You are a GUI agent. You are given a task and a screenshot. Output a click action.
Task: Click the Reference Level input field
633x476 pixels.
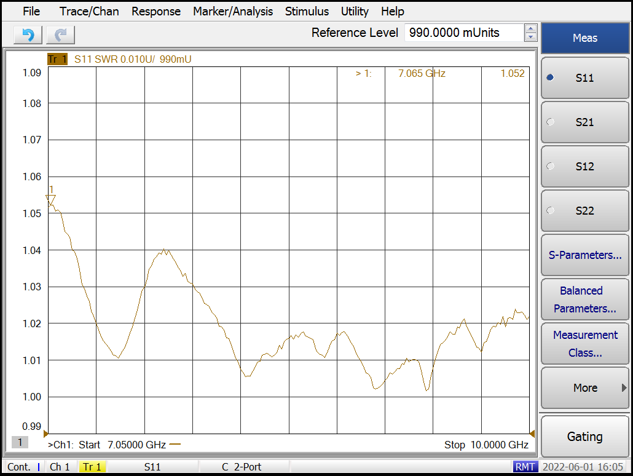coord(463,33)
